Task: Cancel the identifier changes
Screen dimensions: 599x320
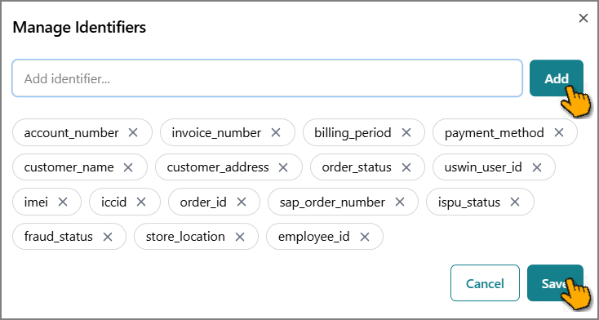Action: [485, 283]
